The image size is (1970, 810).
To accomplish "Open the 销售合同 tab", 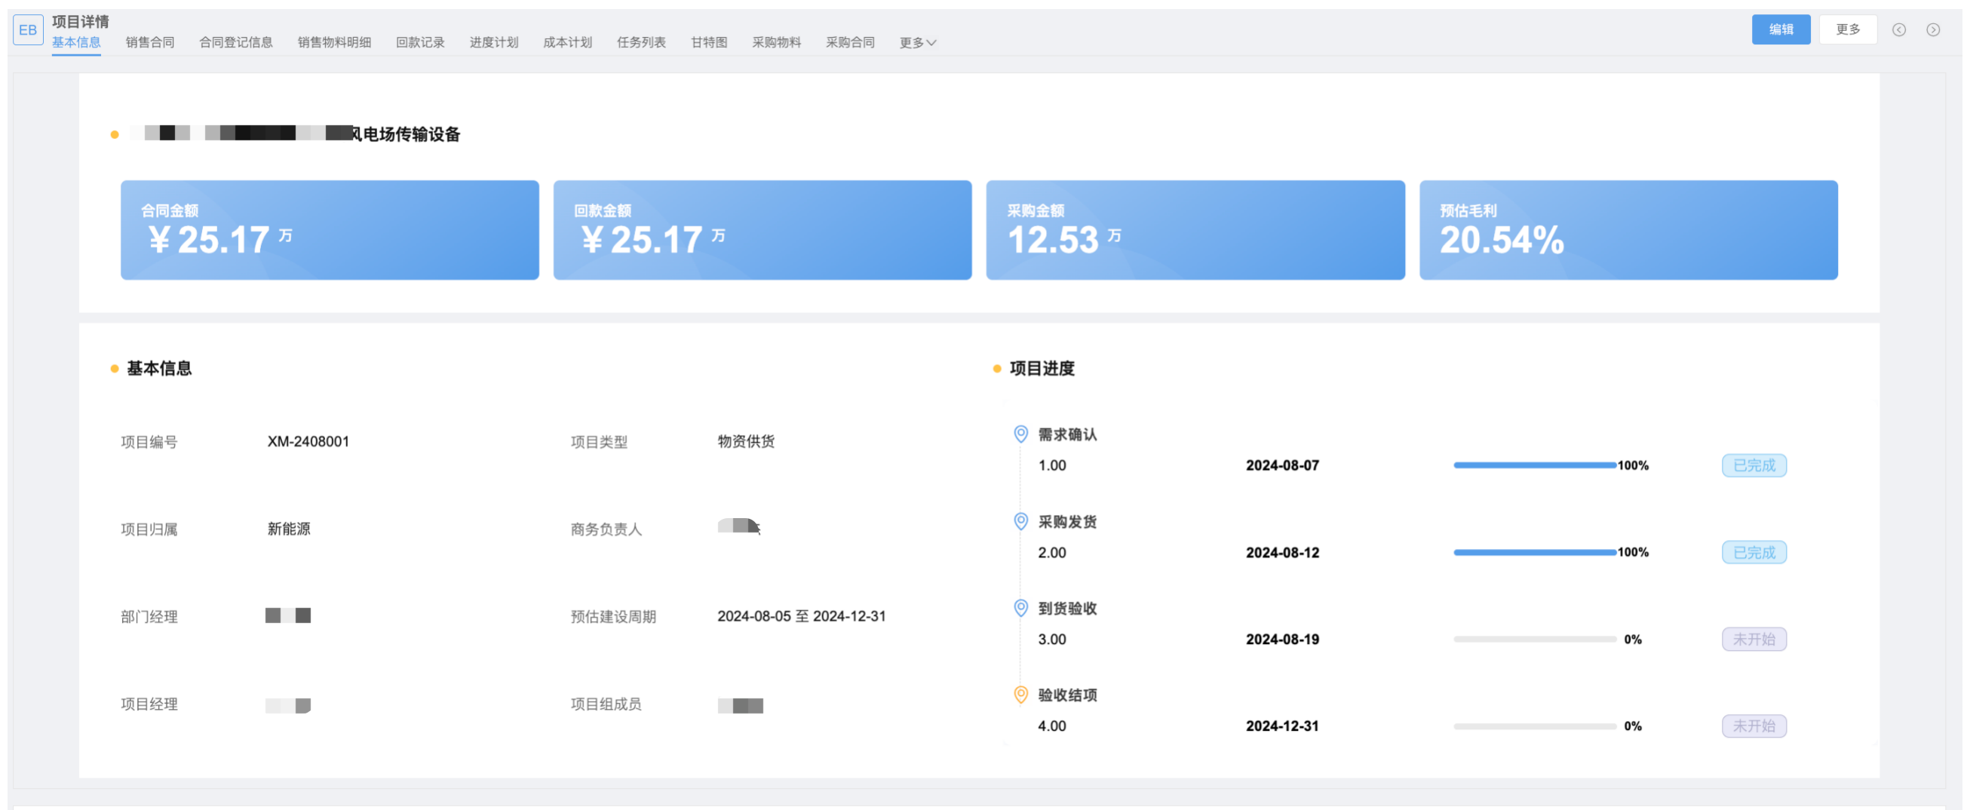I will [150, 43].
